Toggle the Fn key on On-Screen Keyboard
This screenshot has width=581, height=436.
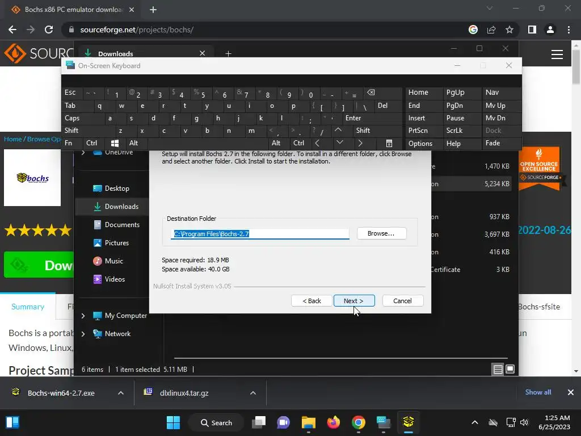[68, 143]
